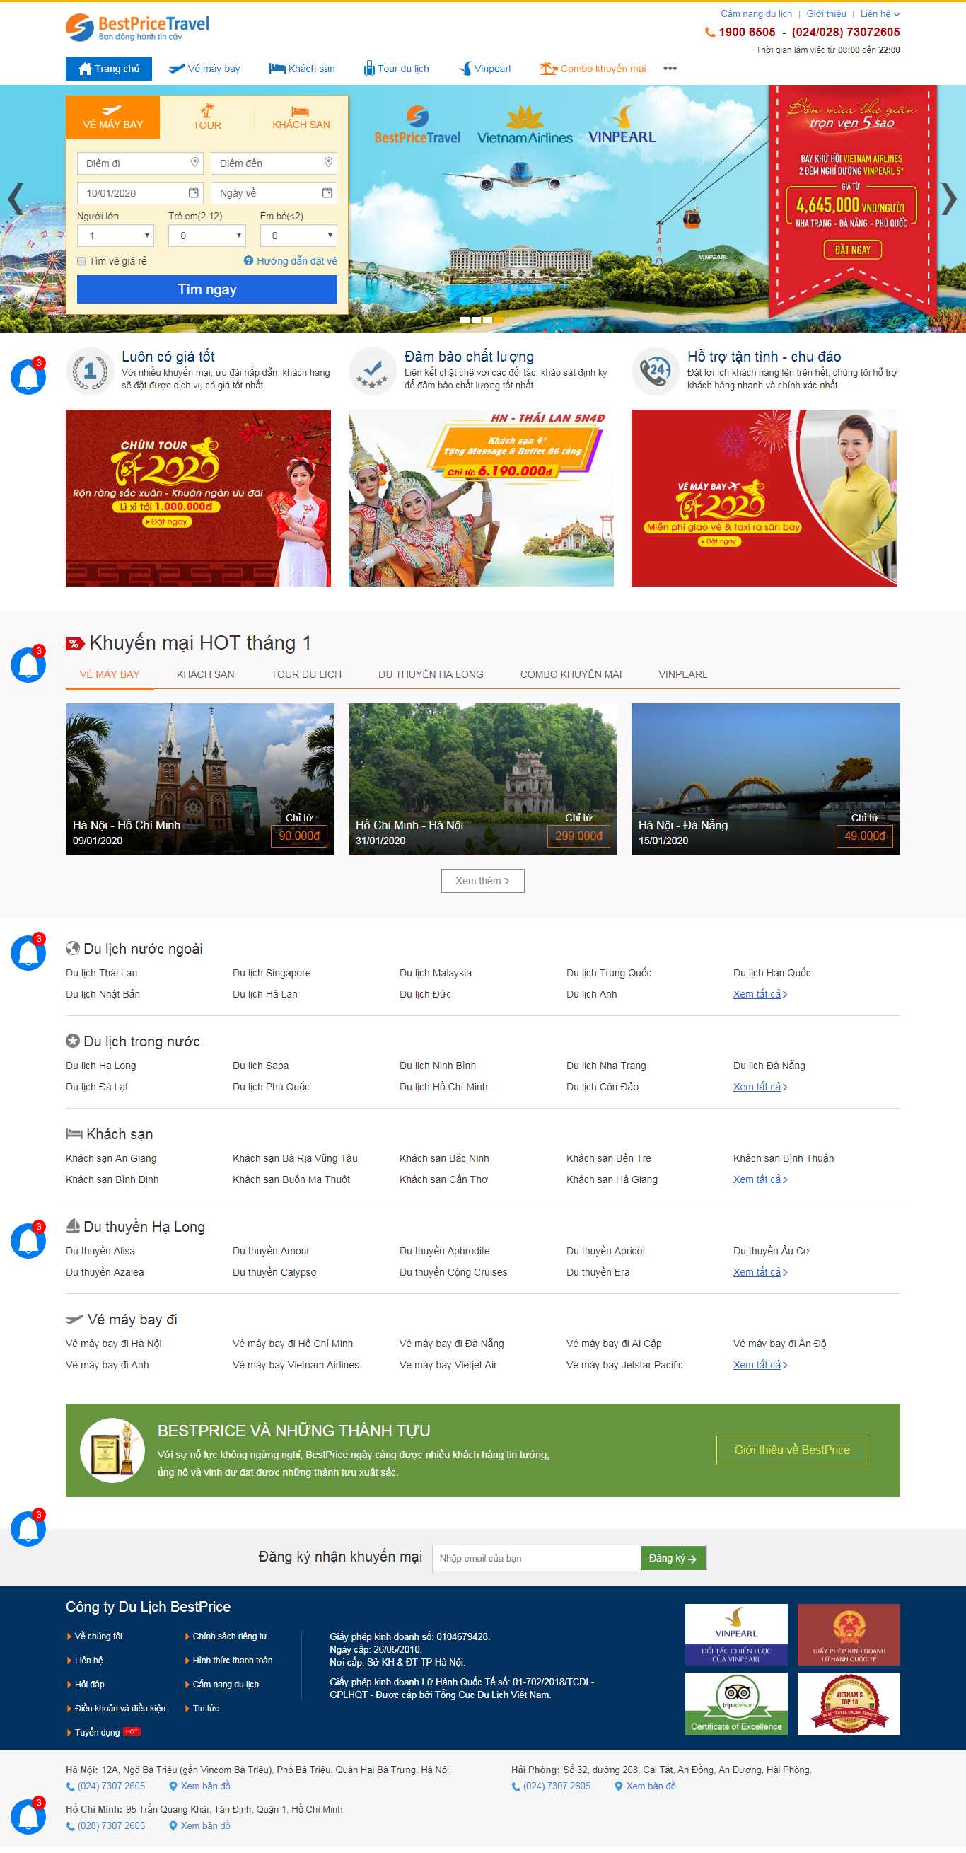966x1853 pixels.
Task: Open calendar icon for departure date 10/01/2020
Action: (193, 192)
